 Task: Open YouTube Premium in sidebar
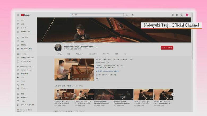(x=26, y=70)
